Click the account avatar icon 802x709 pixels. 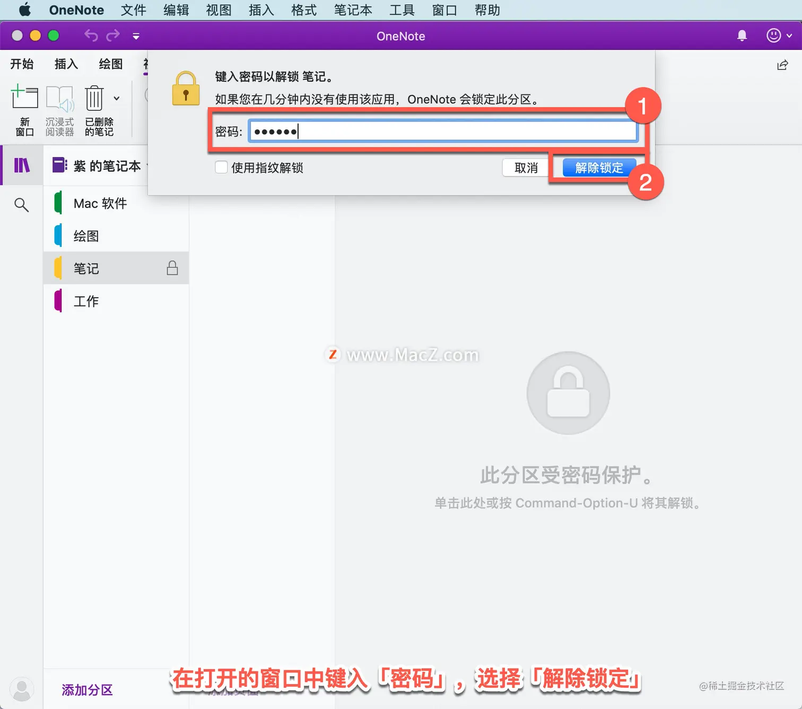click(x=22, y=689)
